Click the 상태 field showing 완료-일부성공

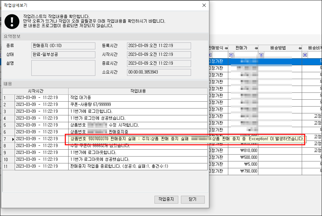coord(63,55)
